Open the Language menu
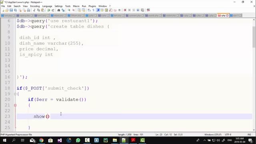 pos(47,6)
